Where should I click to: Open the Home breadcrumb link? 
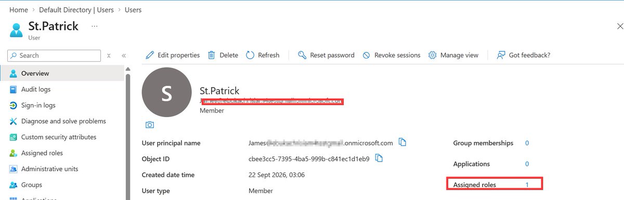click(19, 10)
